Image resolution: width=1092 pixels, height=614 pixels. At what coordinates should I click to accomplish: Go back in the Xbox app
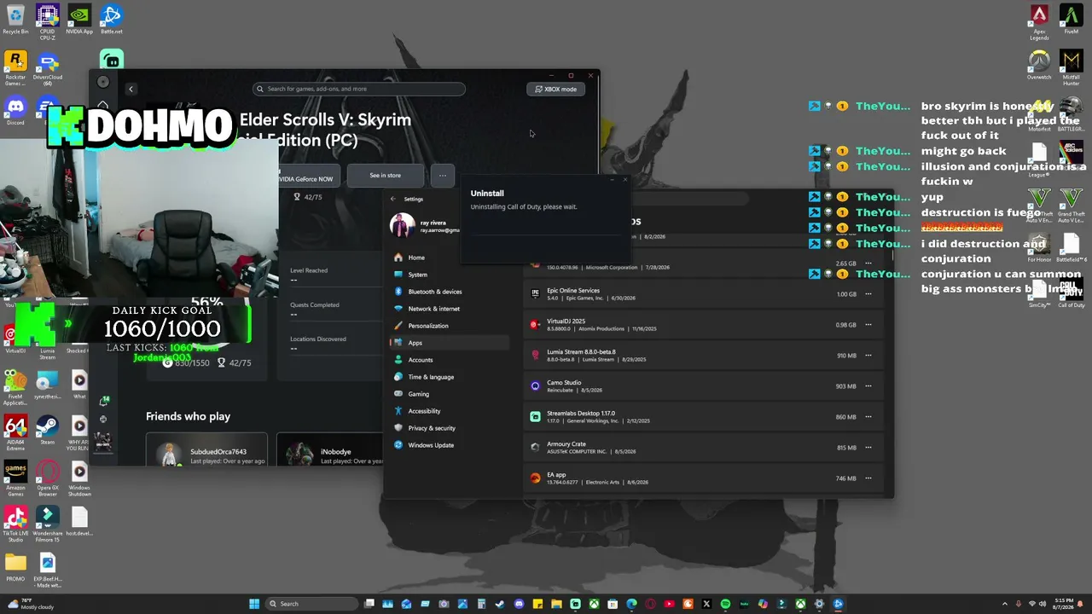(x=131, y=89)
